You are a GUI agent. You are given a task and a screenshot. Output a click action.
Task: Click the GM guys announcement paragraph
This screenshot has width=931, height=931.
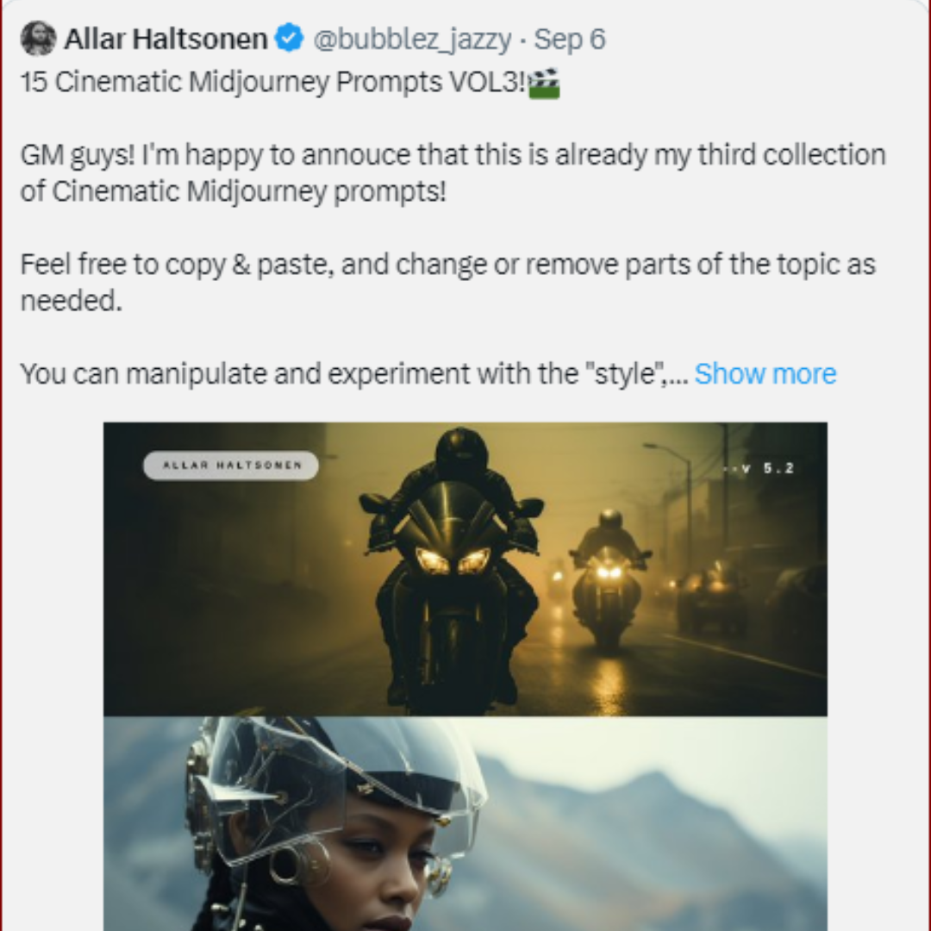[x=453, y=172]
